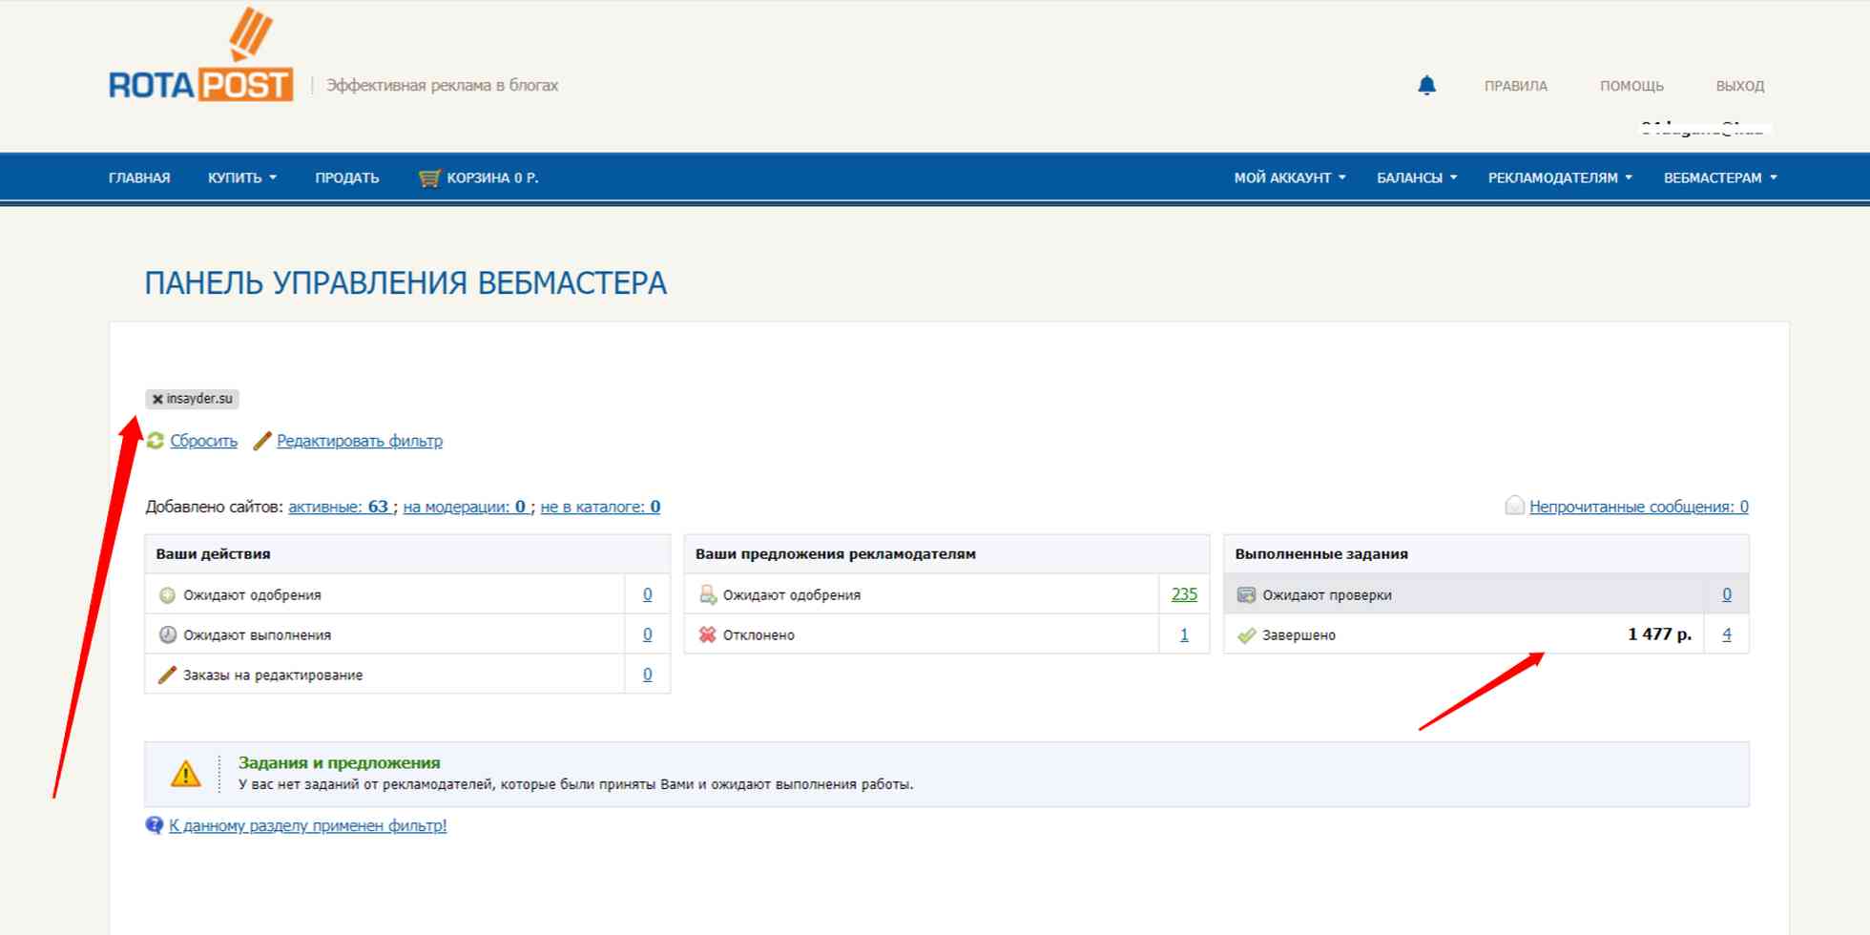Viewport: 1870px width, 935px height.
Task: Open the Вебмастерам dropdown menu
Action: [x=1719, y=178]
